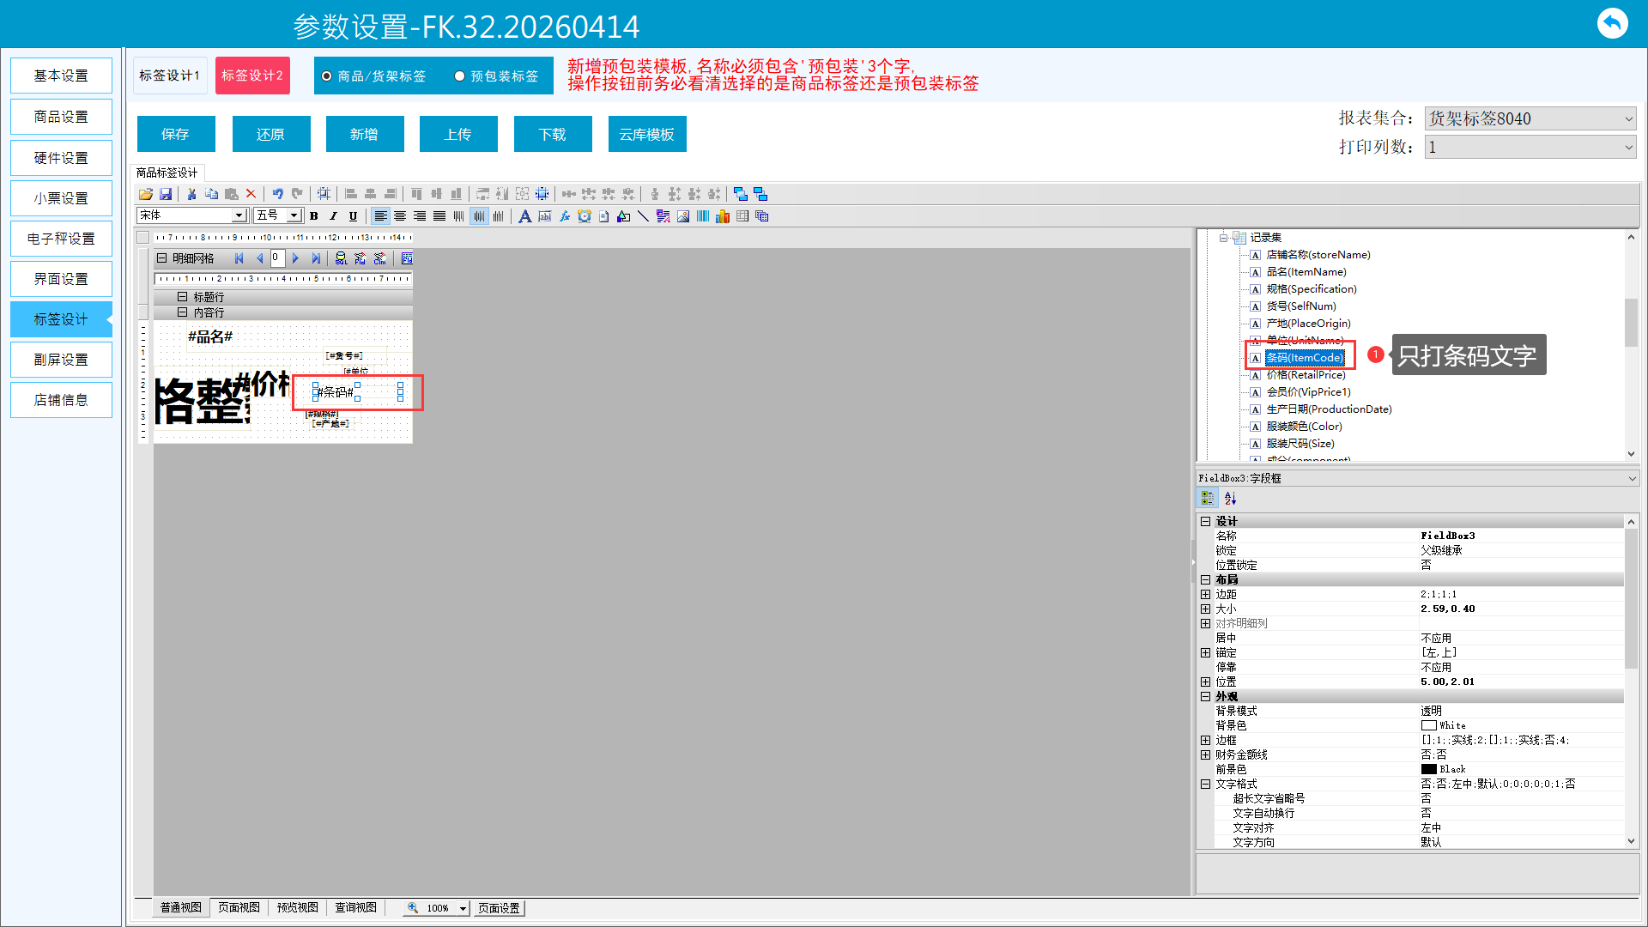Insert a barcode element from the toolbar
This screenshot has height=927, width=1648.
tap(703, 216)
